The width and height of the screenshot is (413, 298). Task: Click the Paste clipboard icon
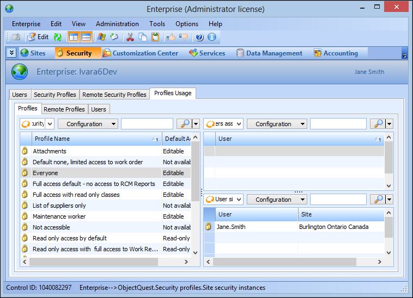(155, 37)
